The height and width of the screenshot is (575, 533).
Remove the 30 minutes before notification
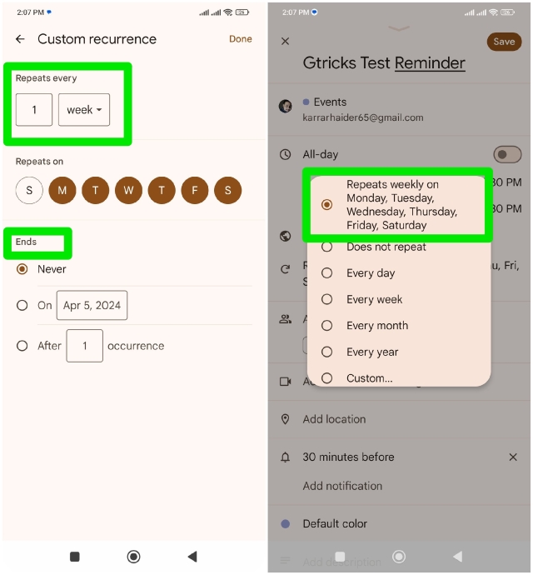513,457
